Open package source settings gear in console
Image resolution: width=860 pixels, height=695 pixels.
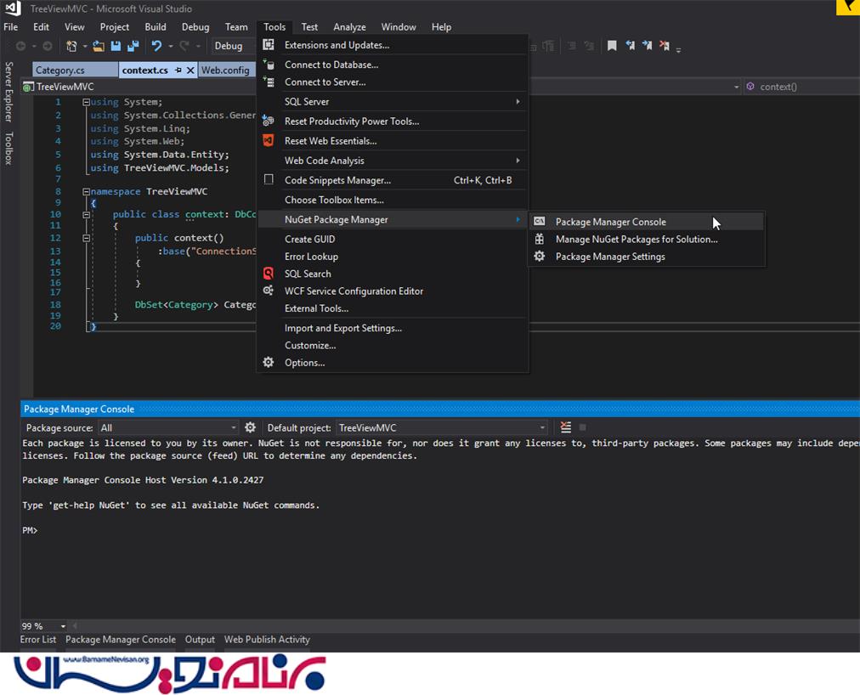[250, 427]
